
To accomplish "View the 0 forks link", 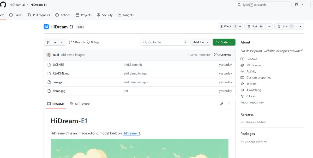I will (x=248, y=96).
